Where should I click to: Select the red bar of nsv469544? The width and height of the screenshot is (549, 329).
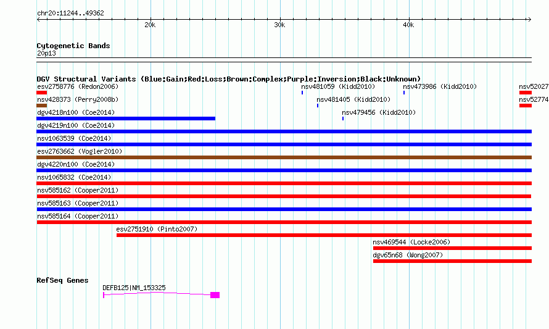pos(452,248)
